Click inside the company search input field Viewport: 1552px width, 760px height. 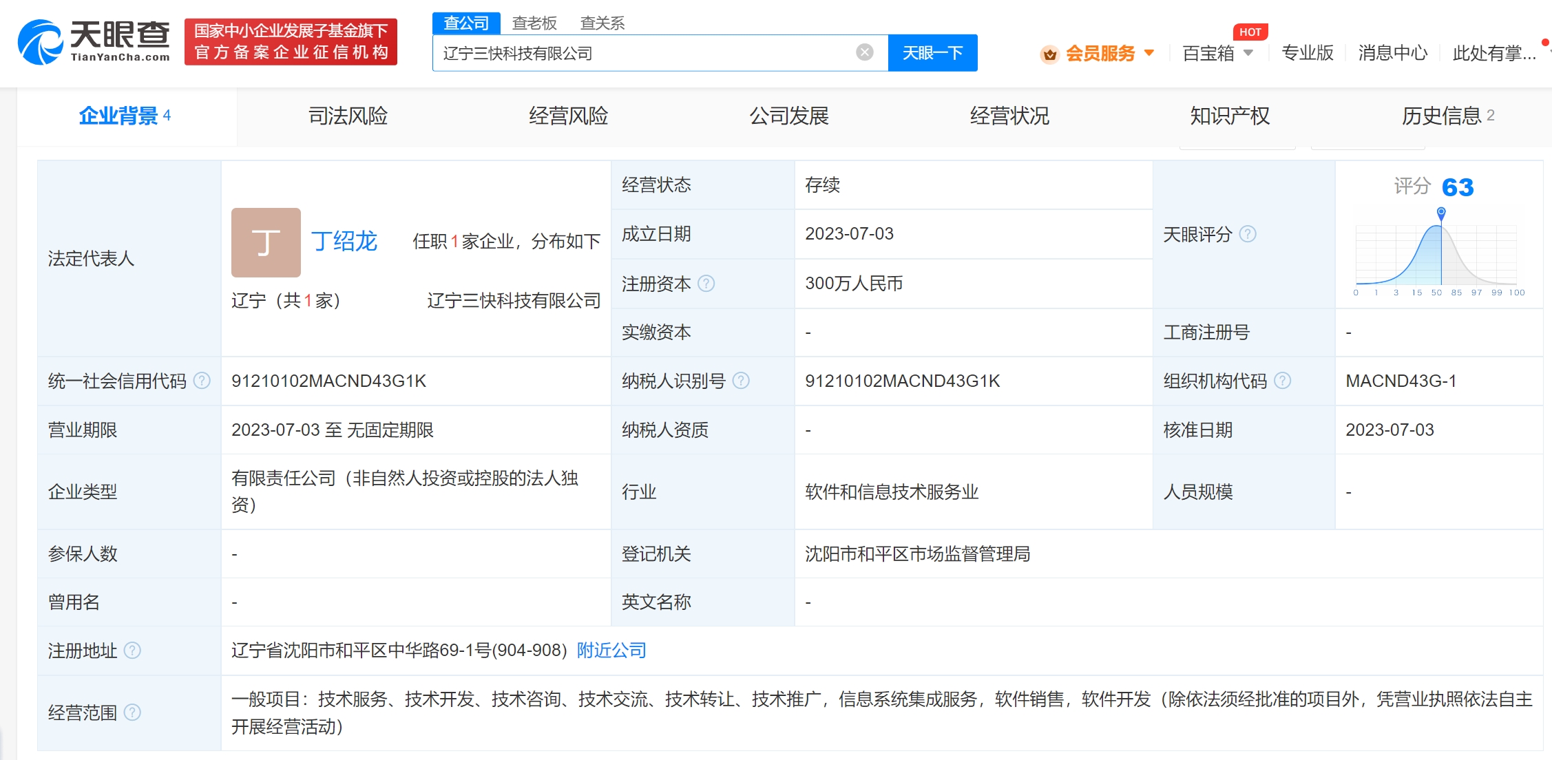654,52
